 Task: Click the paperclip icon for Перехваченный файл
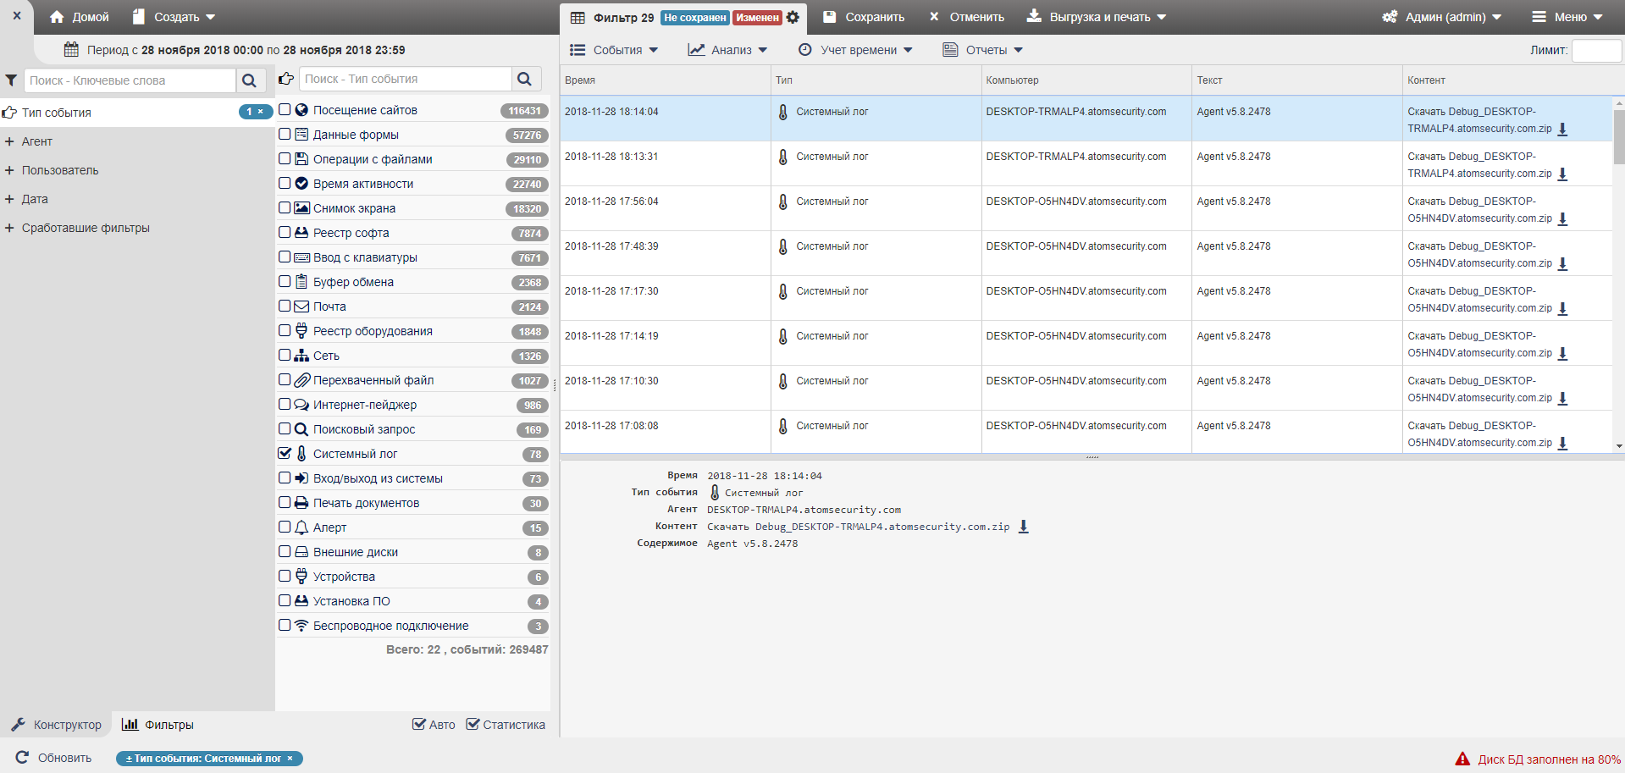(x=301, y=380)
